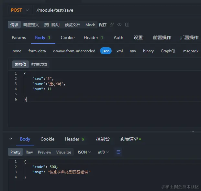Open the 接口说明 tab
The image size is (201, 191).
coord(52,25)
